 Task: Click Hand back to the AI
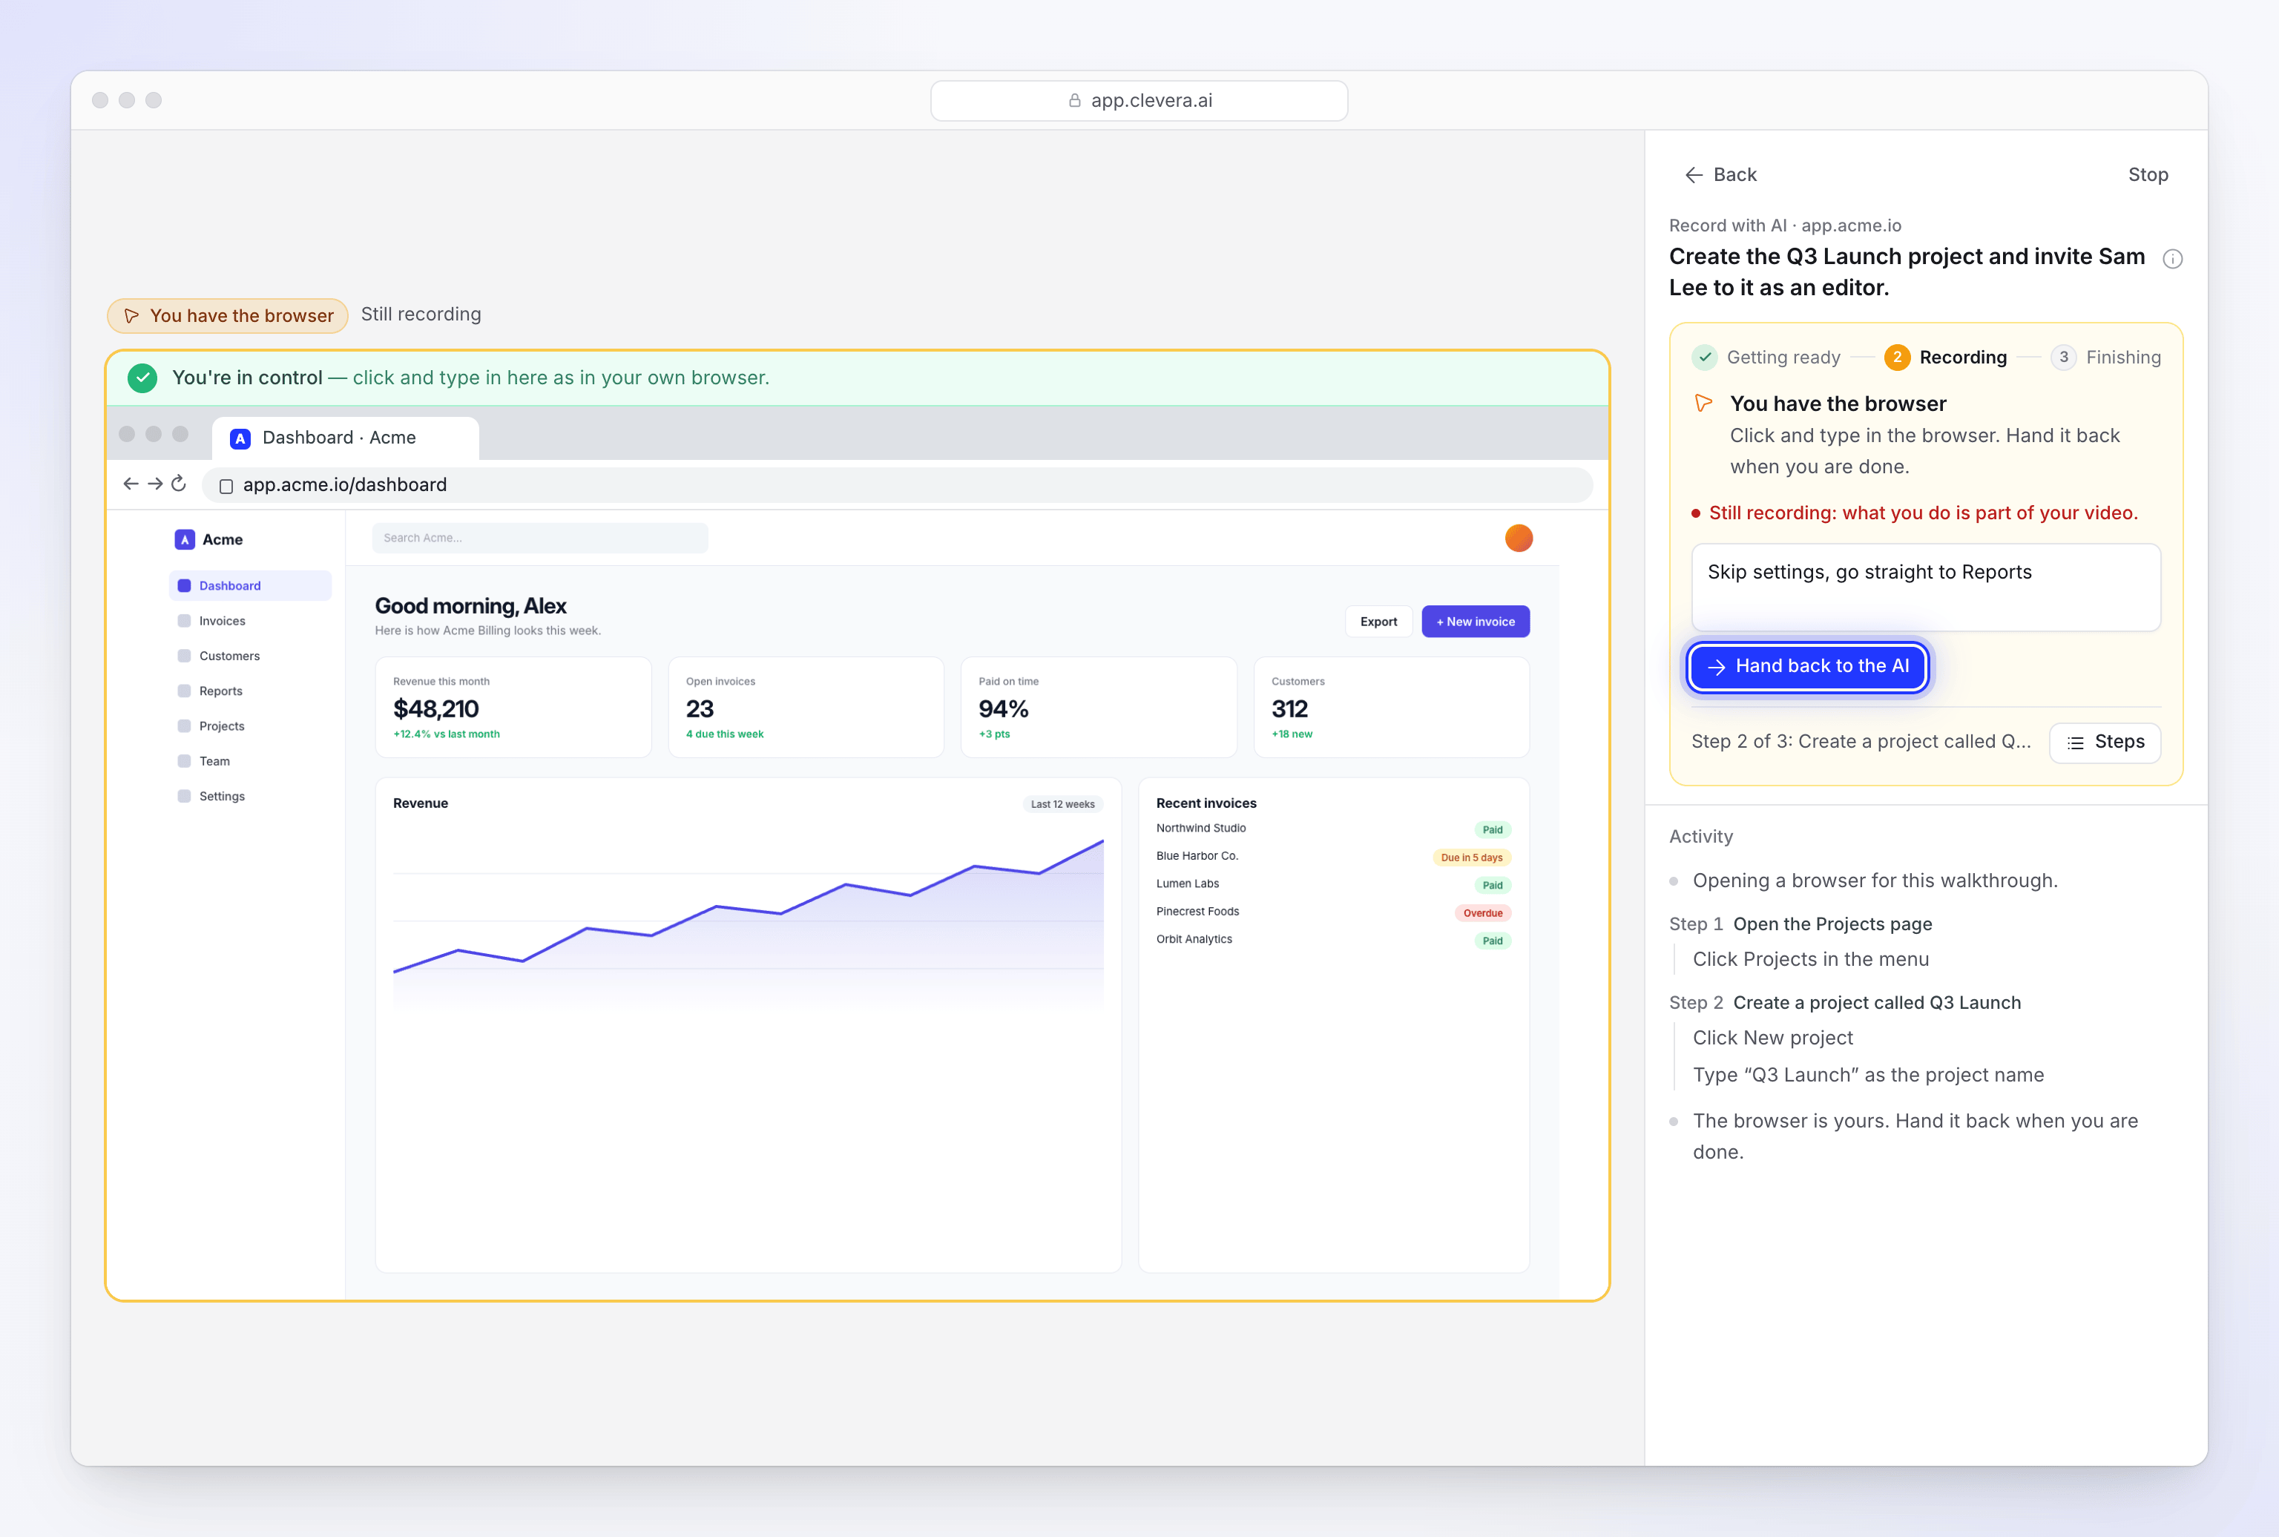(x=1807, y=667)
